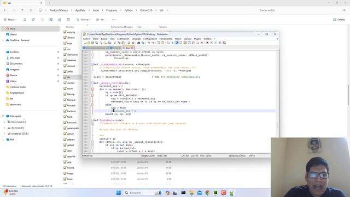This screenshot has height=197, width=350.
Task: Click Notepad++ New file toolbar icon
Action: [84, 43]
